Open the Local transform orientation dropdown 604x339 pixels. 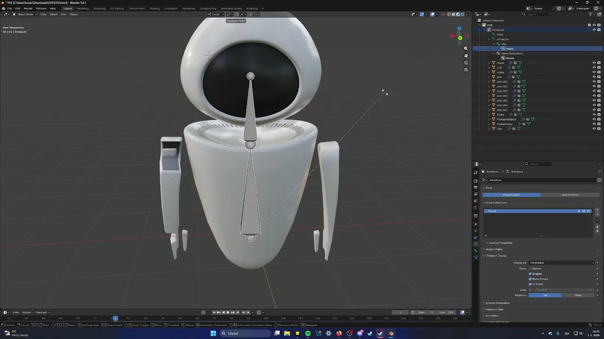tap(216, 14)
